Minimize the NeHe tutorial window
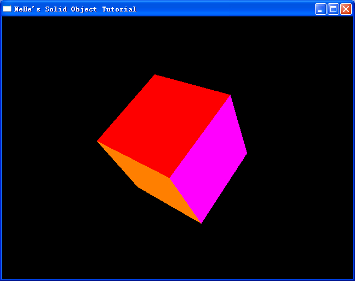The image size is (355, 281). (320, 9)
